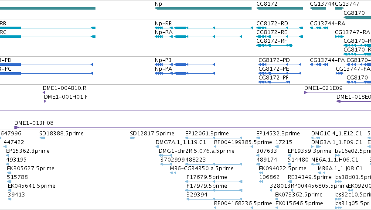This screenshot has height=210, width=371.
Task: Select protein CG13747-PA
Action: (353, 69)
